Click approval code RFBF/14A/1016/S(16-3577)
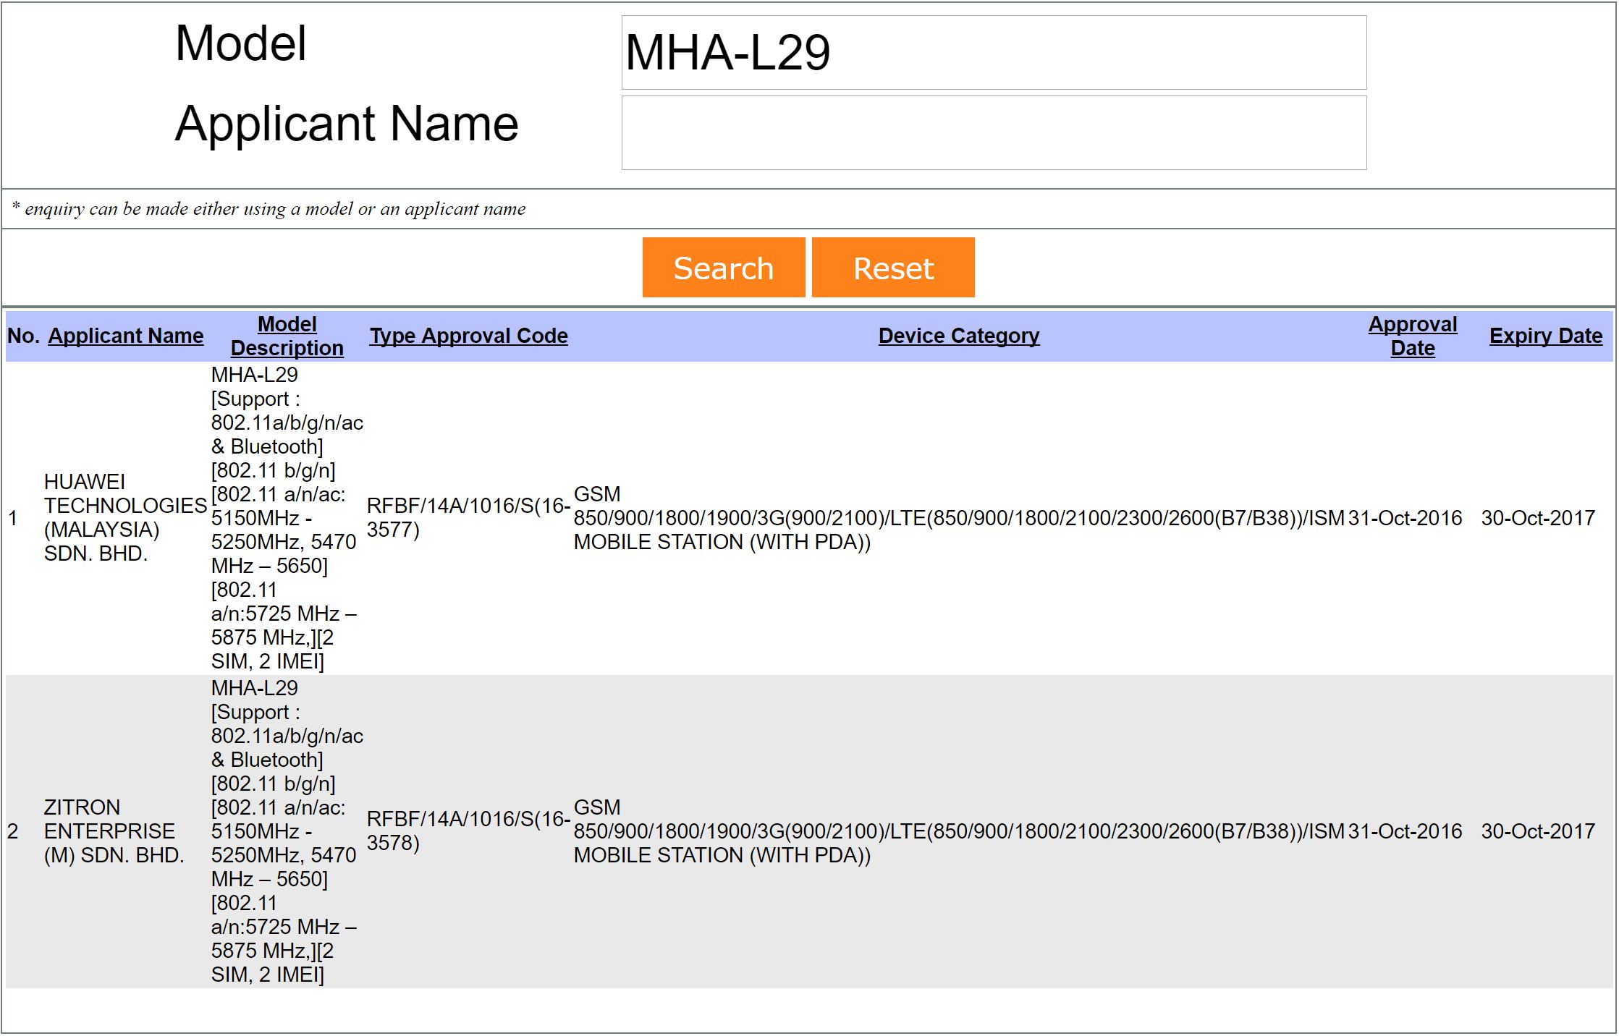Screen dimensions: 1619x1036 pyautogui.click(x=468, y=518)
